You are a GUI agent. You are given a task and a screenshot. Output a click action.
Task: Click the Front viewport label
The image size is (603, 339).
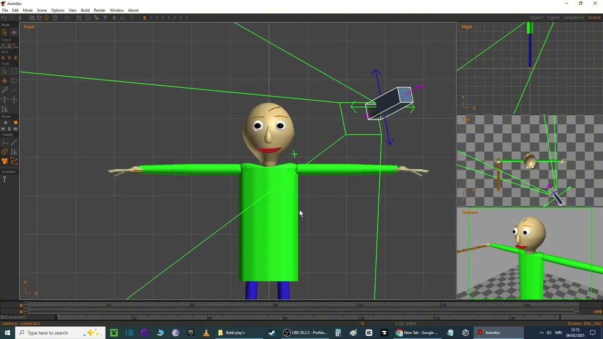[29, 27]
